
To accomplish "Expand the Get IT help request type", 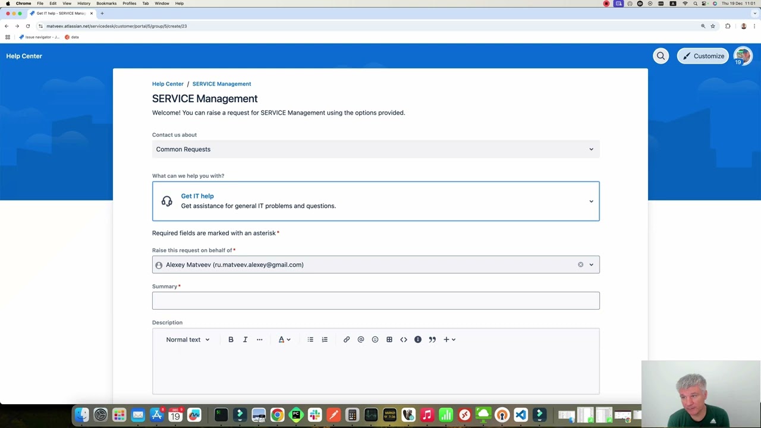I will (x=376, y=201).
